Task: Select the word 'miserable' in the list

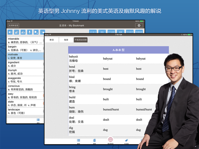Action: [25, 41]
